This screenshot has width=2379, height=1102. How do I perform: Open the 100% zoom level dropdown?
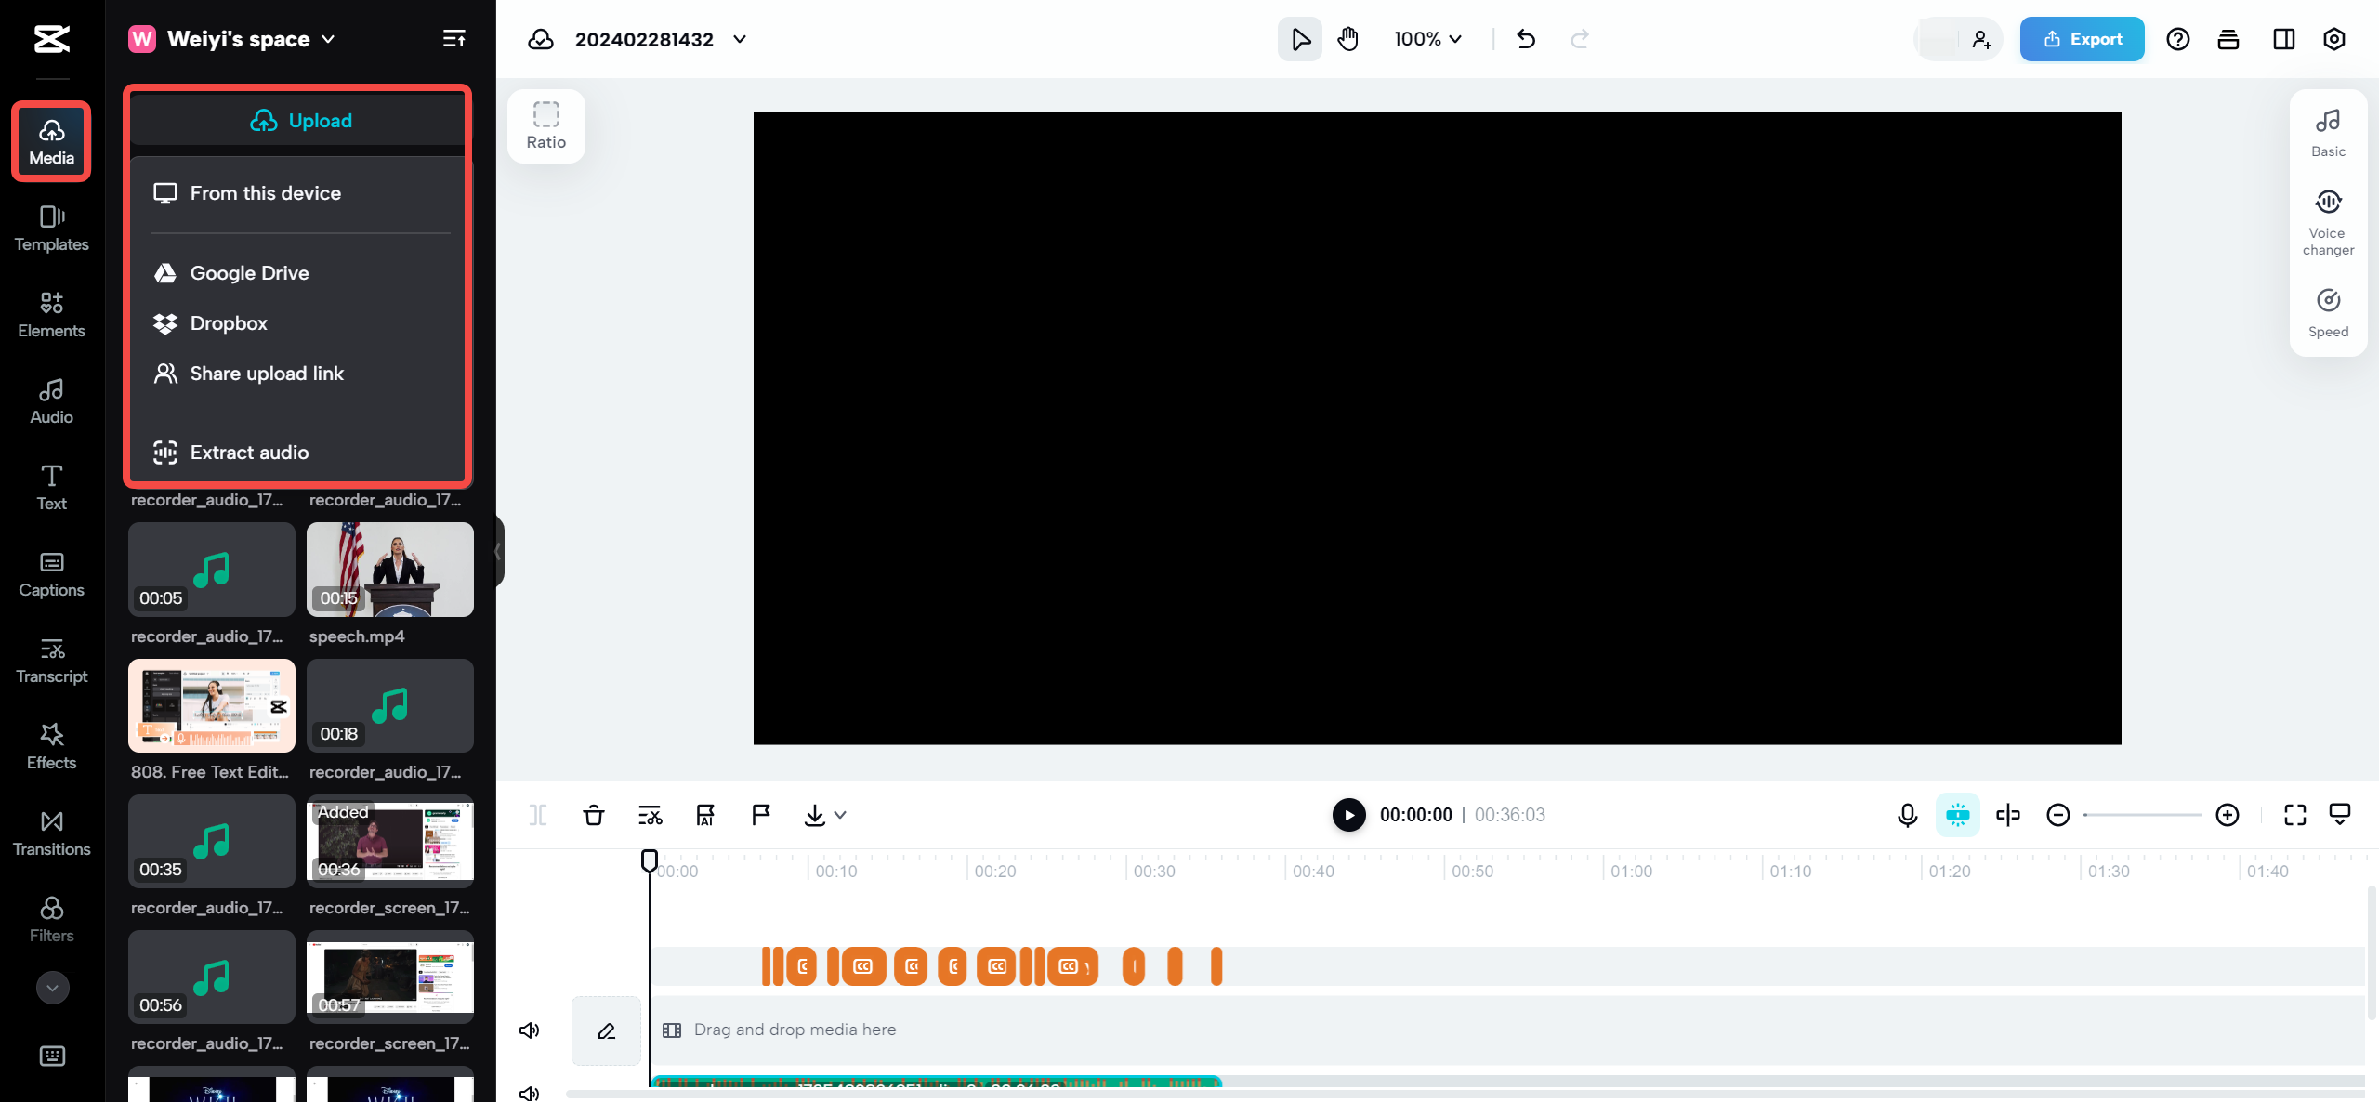[x=1427, y=39]
